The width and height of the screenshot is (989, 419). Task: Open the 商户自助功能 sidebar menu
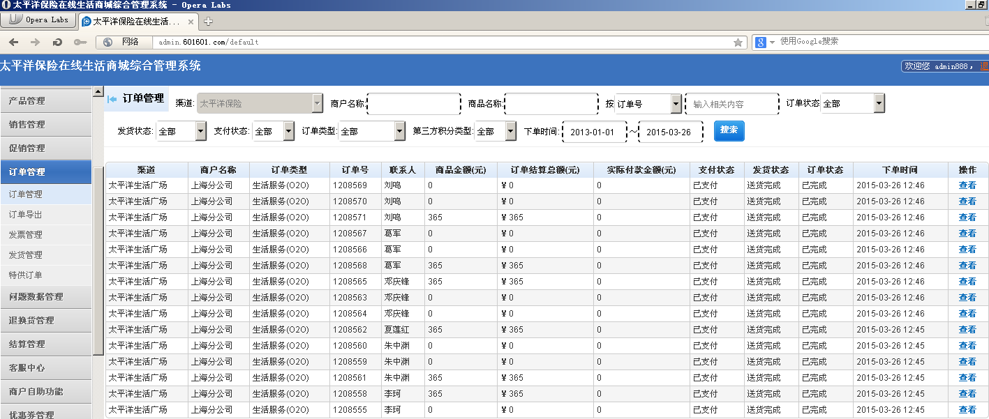(x=45, y=391)
